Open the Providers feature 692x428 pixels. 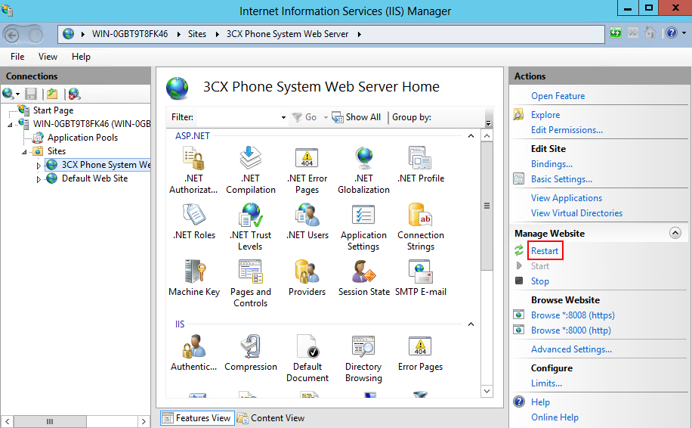[307, 278]
